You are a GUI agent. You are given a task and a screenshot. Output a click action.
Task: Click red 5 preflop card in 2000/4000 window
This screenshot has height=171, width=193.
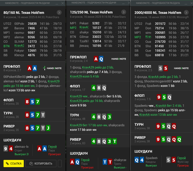click(x=166, y=68)
